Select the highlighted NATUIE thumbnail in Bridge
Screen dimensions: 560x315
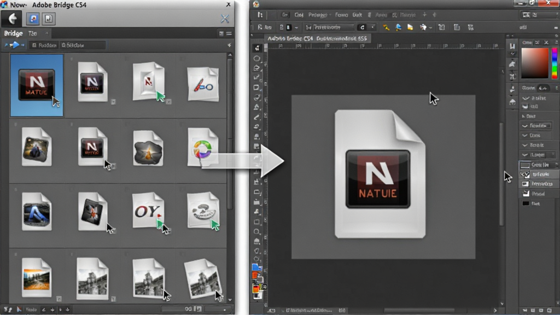tap(37, 85)
